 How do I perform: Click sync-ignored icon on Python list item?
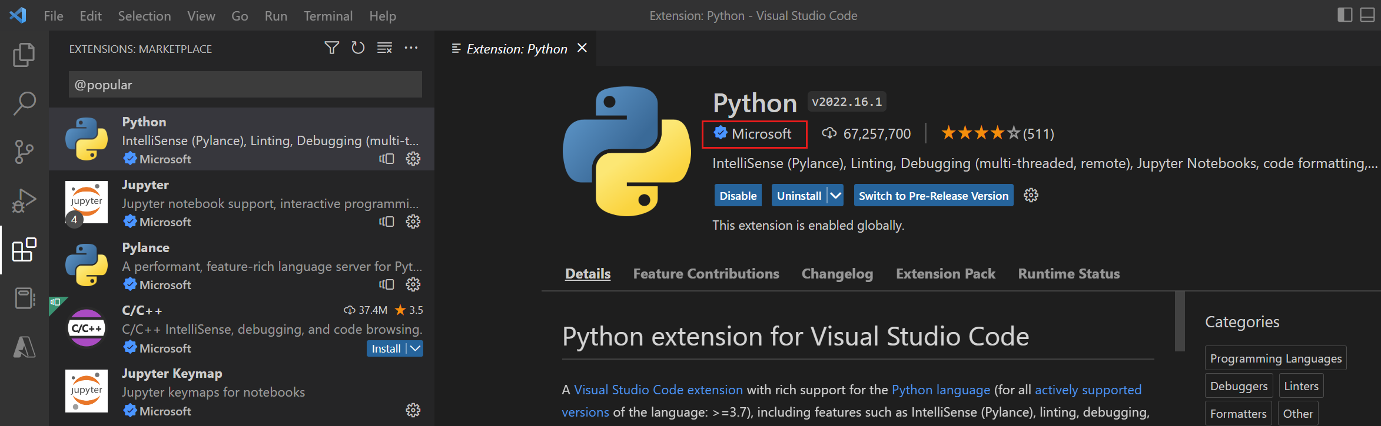click(x=387, y=159)
